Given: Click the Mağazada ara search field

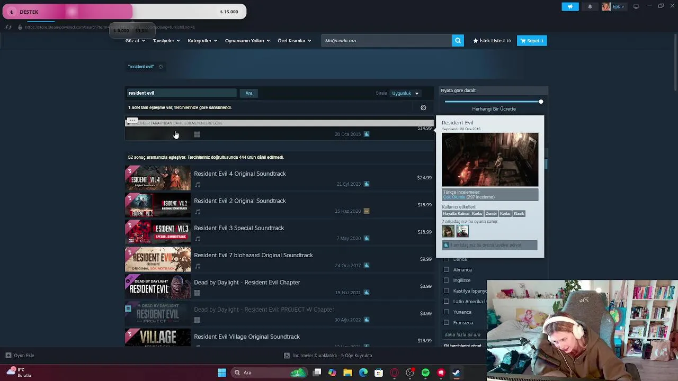Looking at the screenshot, I should tap(387, 41).
